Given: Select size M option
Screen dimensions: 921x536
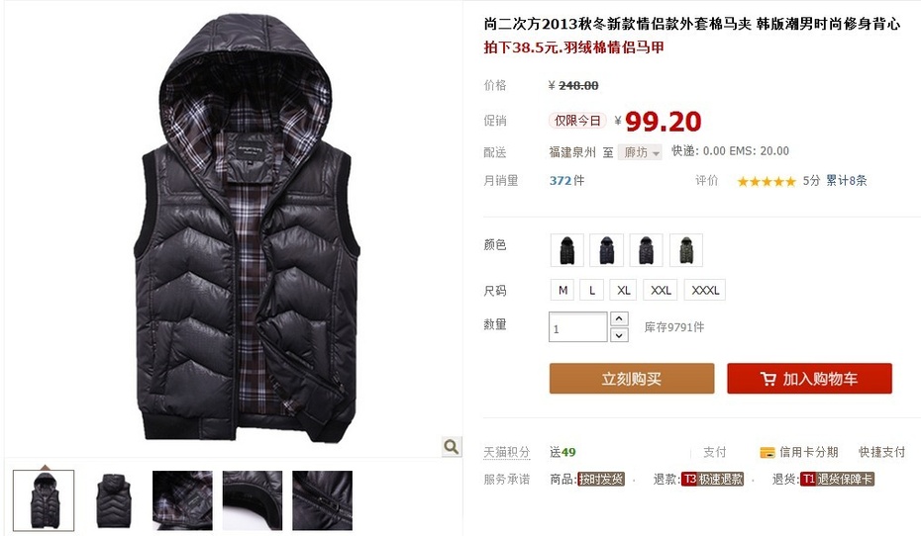Looking at the screenshot, I should coord(563,291).
